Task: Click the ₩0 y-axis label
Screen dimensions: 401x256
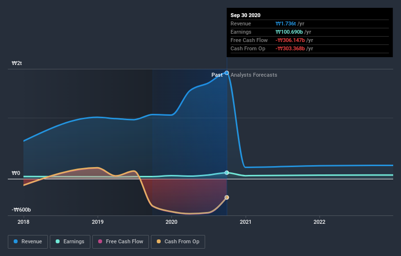Action: [16, 173]
